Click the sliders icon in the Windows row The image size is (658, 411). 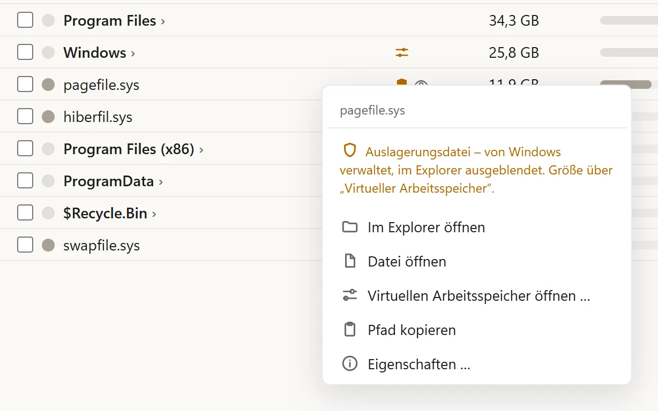coord(402,52)
